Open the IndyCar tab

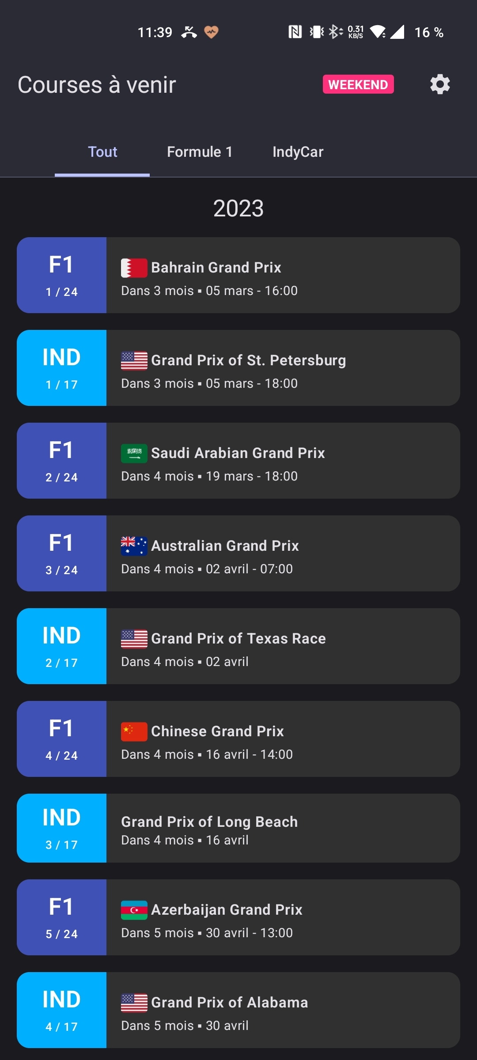click(x=298, y=152)
